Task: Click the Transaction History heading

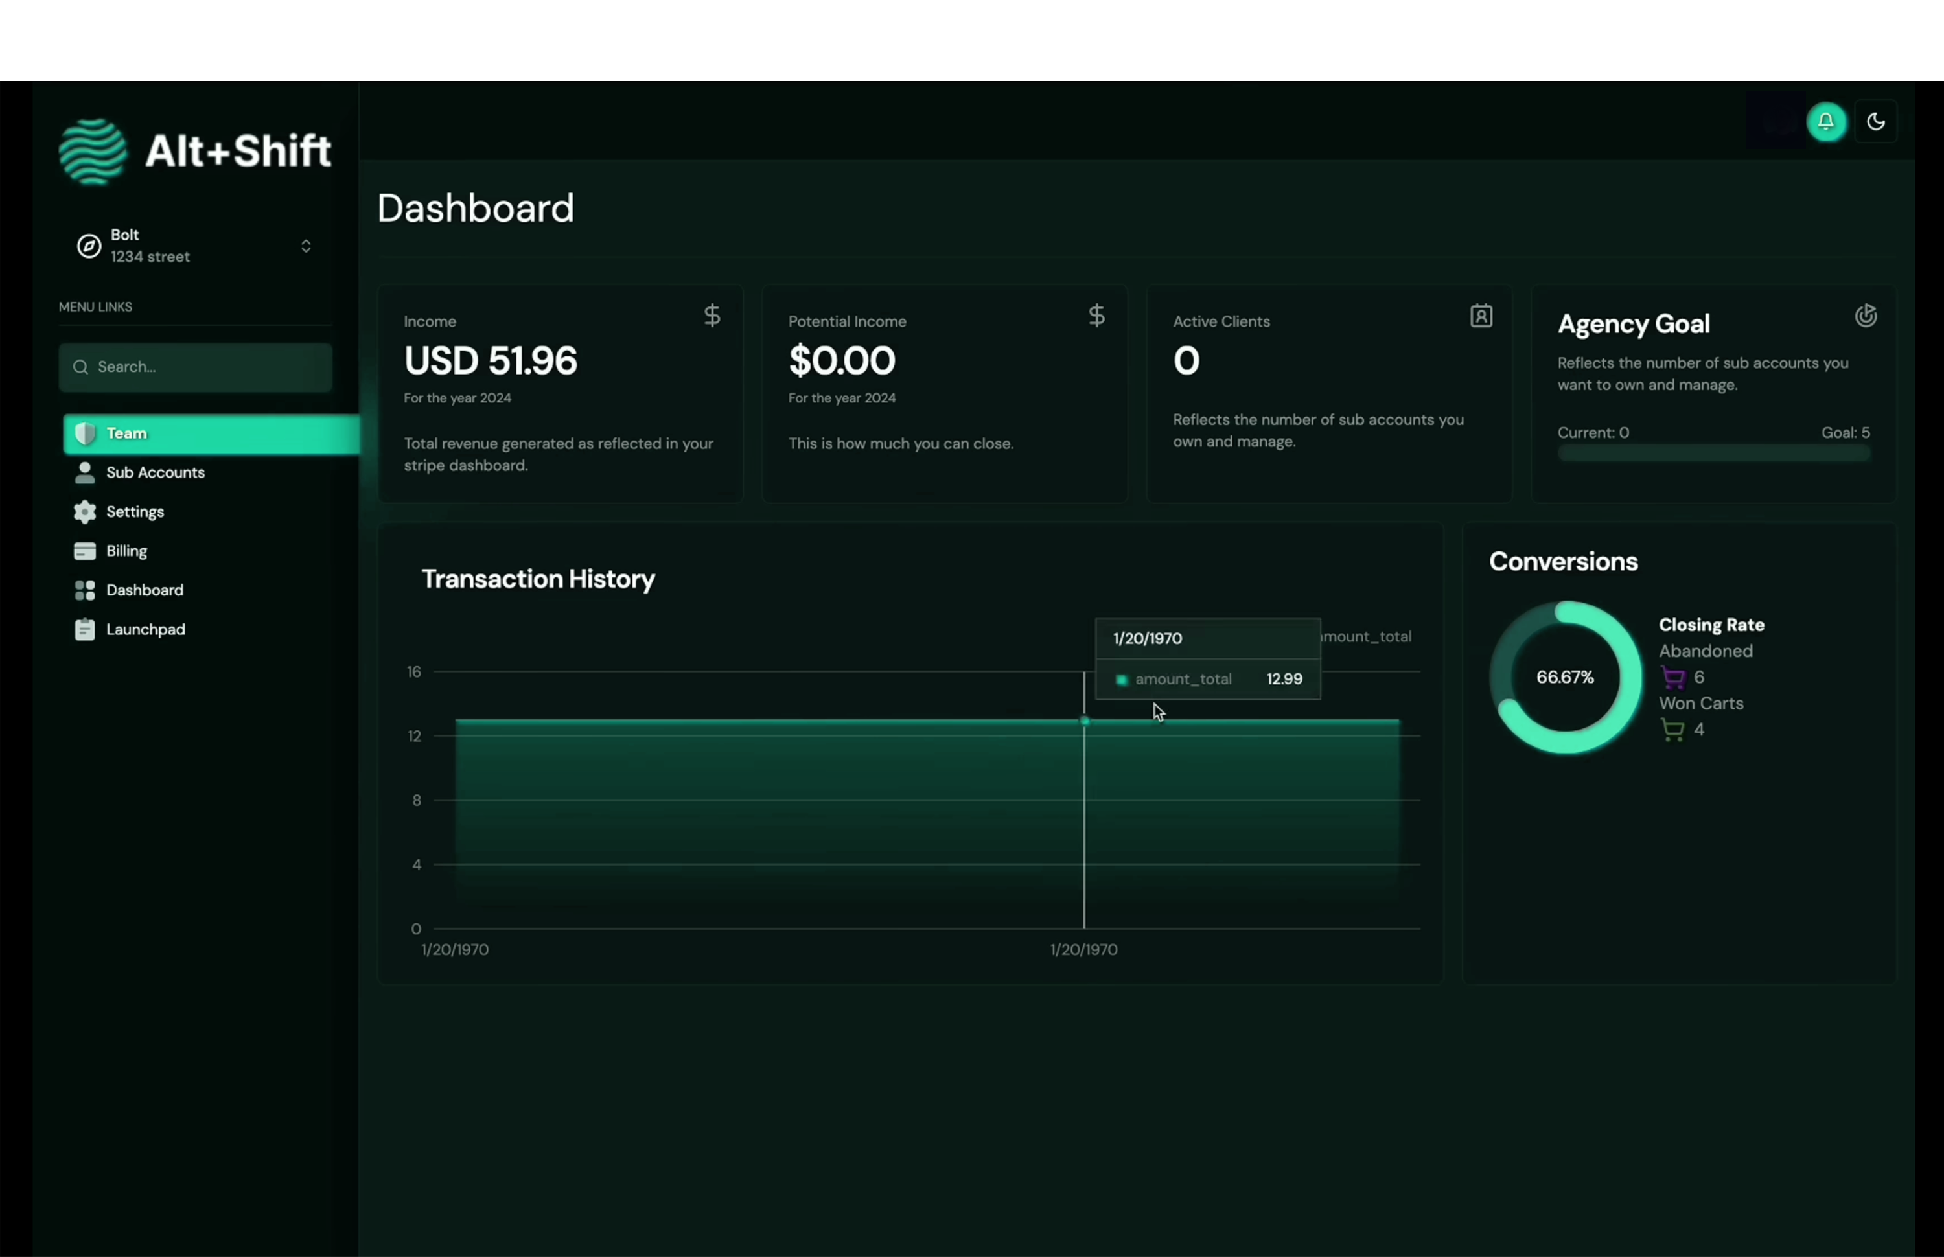Action: click(538, 579)
